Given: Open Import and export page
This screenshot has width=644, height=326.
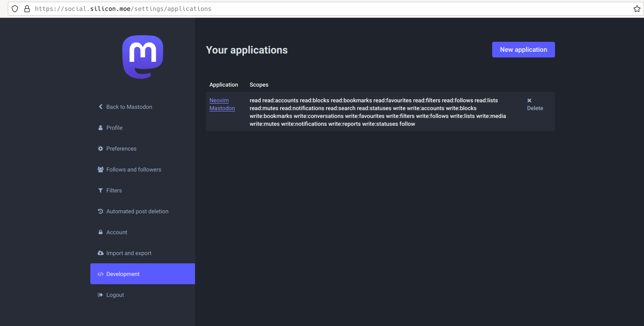Looking at the screenshot, I should point(143,253).
